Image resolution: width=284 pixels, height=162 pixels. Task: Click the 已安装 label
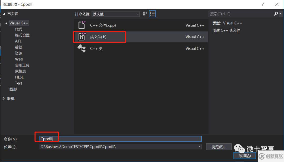[x=13, y=14]
